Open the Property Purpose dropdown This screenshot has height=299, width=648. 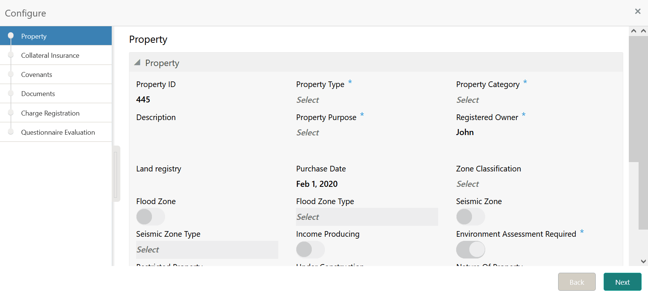[x=338, y=132]
